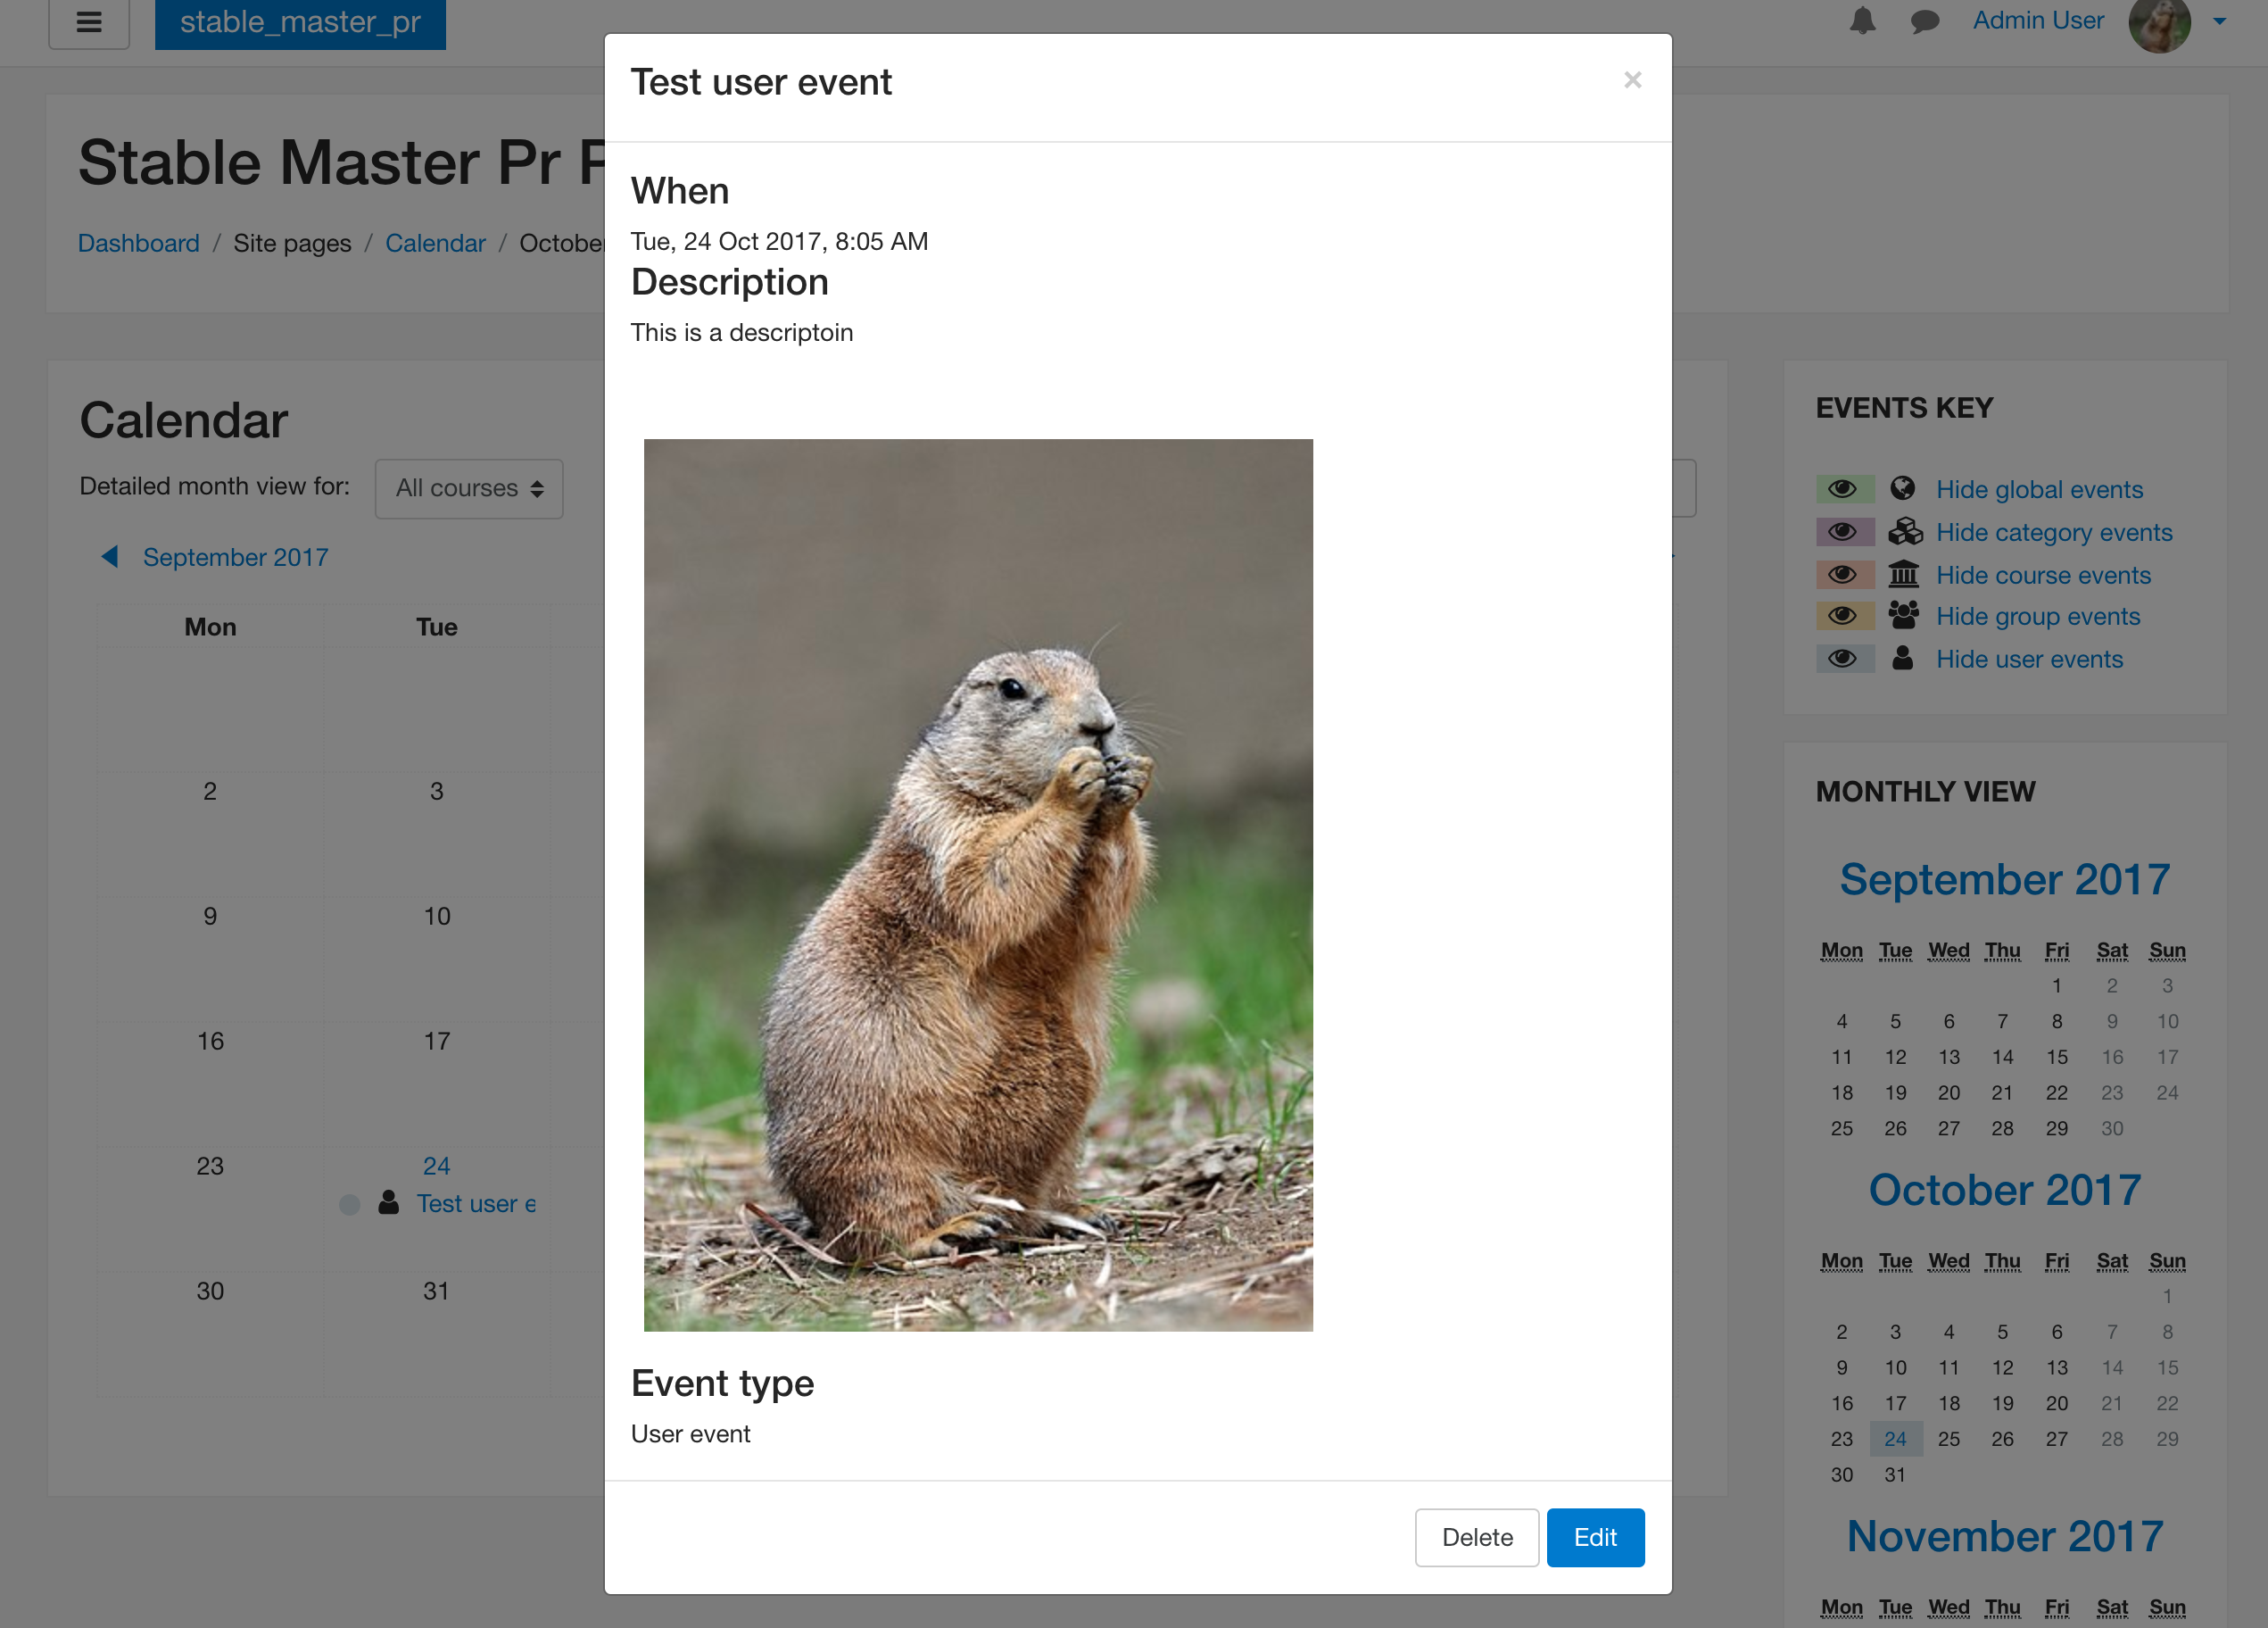Open the All courses dropdown
2268x1628 pixels.
(469, 488)
